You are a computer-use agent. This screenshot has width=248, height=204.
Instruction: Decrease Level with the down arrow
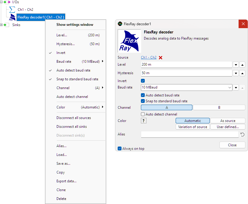(236, 65)
